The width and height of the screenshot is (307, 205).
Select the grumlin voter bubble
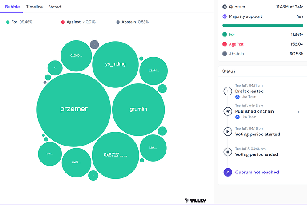tap(138, 110)
